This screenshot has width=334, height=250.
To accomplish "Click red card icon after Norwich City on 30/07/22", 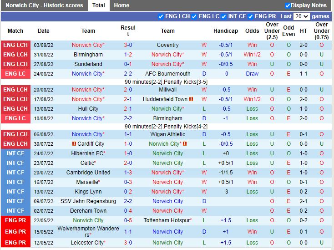I will point(185,144).
